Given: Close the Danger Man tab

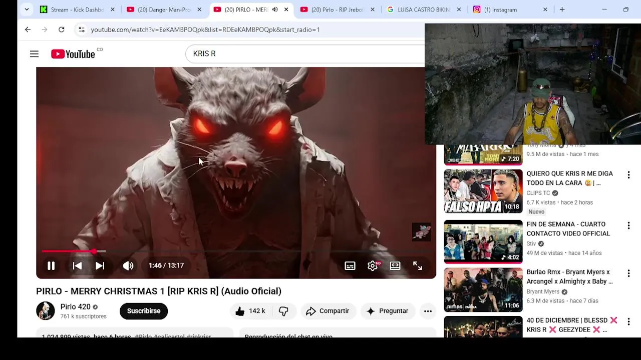Looking at the screenshot, I should click(x=199, y=9).
